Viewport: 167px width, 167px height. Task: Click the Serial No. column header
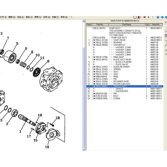[x=156, y=25]
